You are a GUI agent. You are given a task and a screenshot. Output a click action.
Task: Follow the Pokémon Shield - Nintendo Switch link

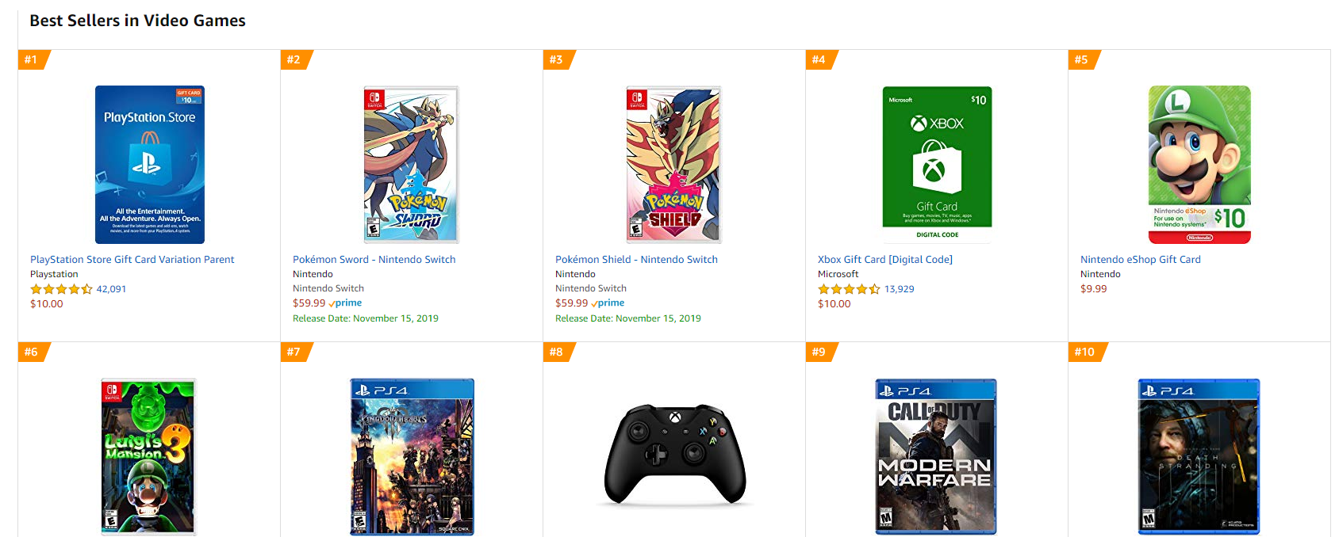(x=636, y=259)
